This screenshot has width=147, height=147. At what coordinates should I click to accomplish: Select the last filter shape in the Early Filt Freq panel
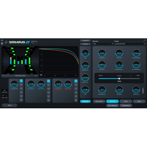(x=48, y=100)
